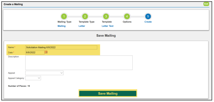Go to step 3 Template circle
The height and width of the screenshot is (102, 214).
coord(106,17)
